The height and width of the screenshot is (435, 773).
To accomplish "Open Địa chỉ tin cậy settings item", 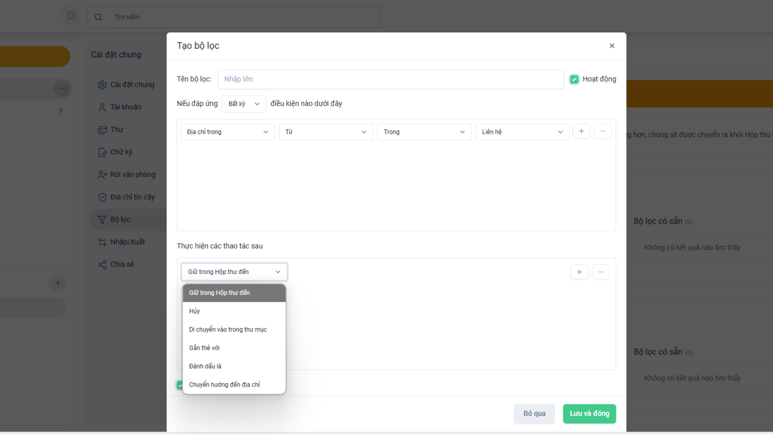I will [127, 197].
